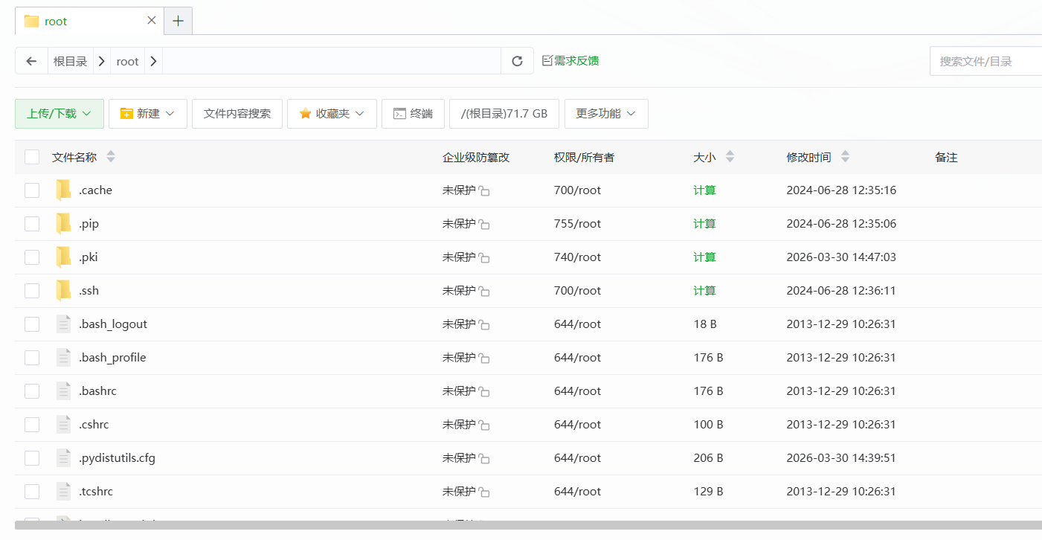The width and height of the screenshot is (1042, 540).
Task: Open the 上传/下载 dropdown
Action: (60, 114)
